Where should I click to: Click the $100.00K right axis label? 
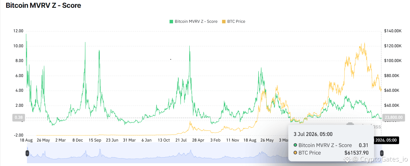point(392,61)
